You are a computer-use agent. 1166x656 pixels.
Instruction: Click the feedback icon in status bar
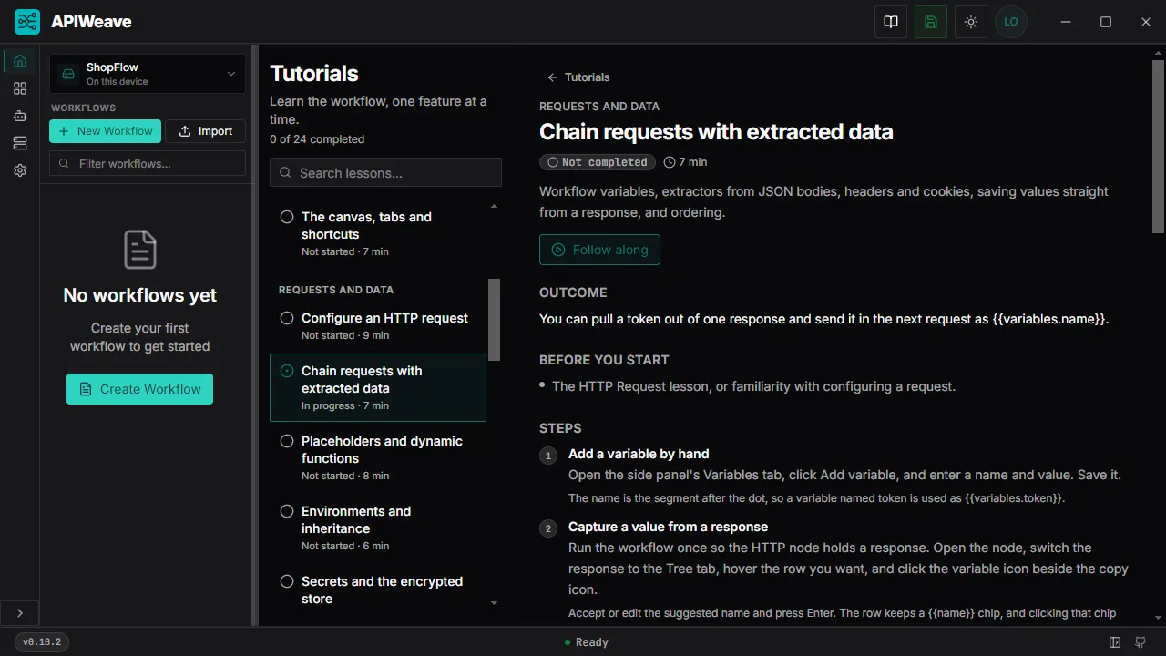point(1140,642)
